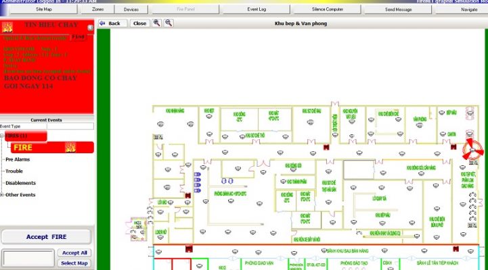This screenshot has width=488, height=270.
Task: Select the Disablements event category
Action: (20, 183)
